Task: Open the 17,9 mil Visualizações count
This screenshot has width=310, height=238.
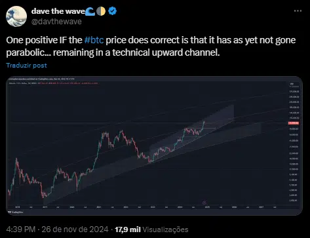Action: point(151,229)
